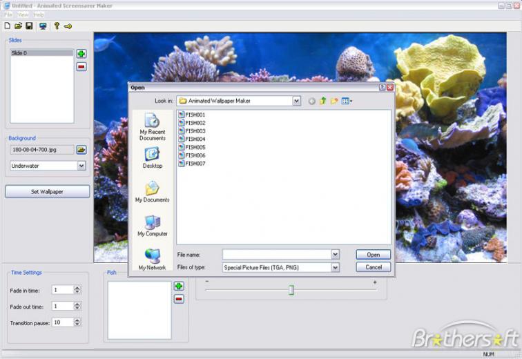The image size is (522, 359).
Task: Remove a fish with red minus button
Action: (x=179, y=299)
